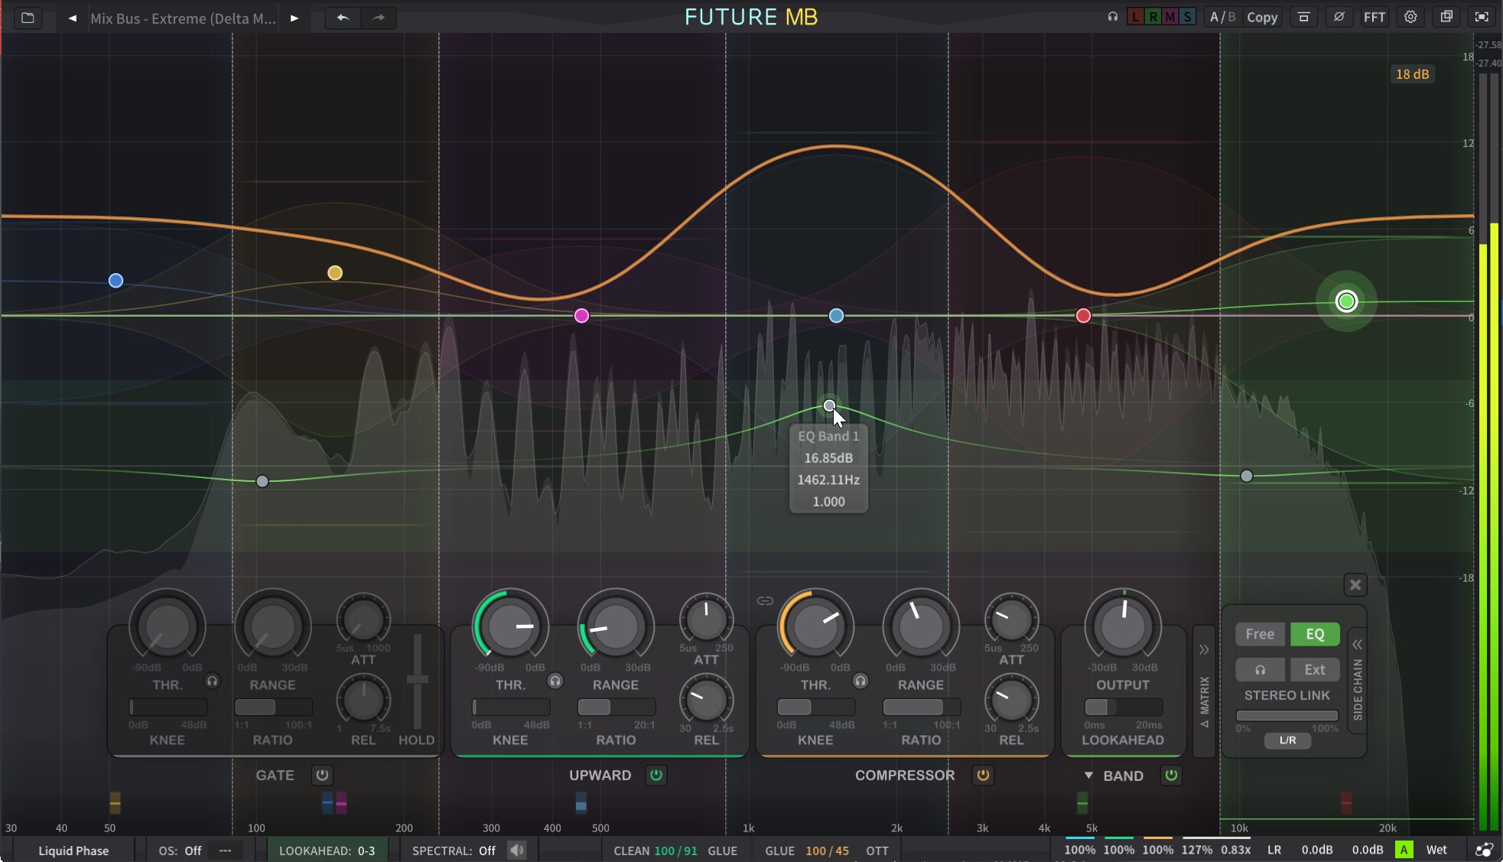Image resolution: width=1503 pixels, height=862 pixels.
Task: Collapse the Side Chain panel
Action: pyautogui.click(x=1357, y=644)
